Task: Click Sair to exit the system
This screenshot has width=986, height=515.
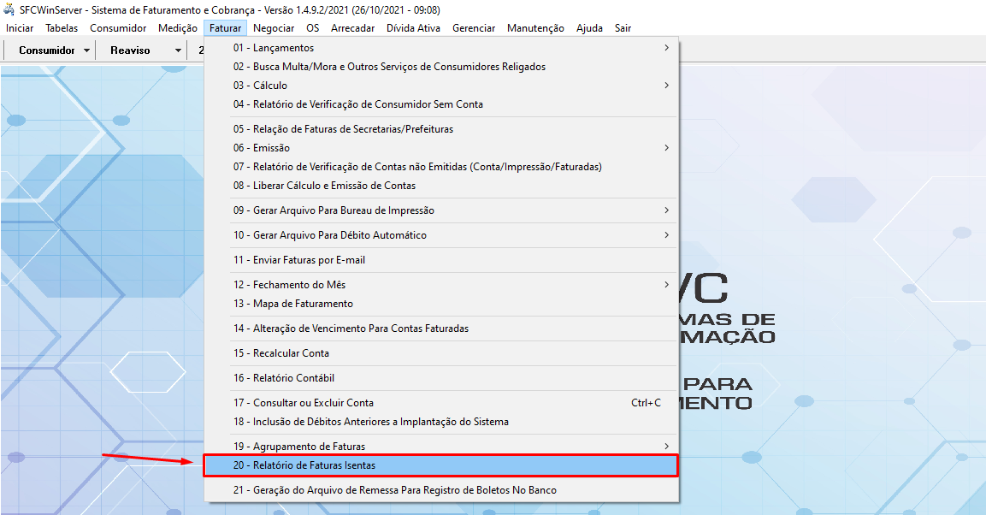Action: click(622, 27)
